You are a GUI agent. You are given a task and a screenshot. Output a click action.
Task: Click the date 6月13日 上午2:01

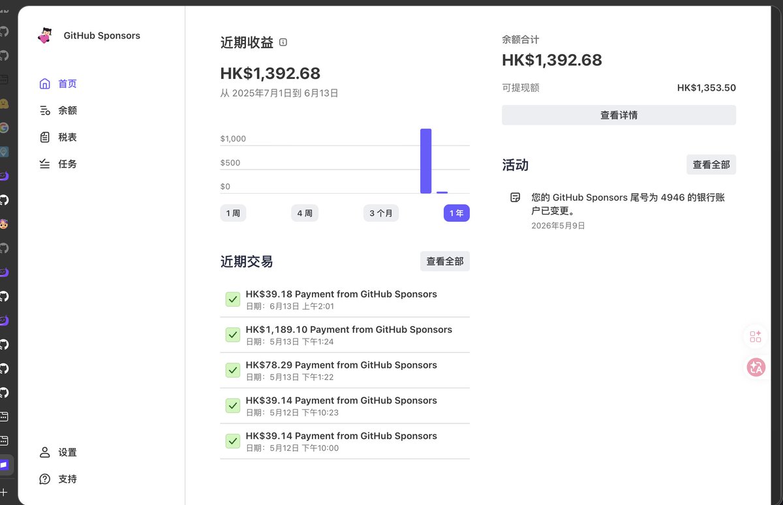tap(301, 307)
